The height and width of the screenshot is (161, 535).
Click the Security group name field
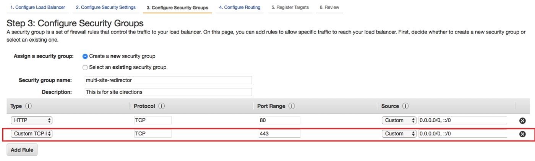pos(168,80)
